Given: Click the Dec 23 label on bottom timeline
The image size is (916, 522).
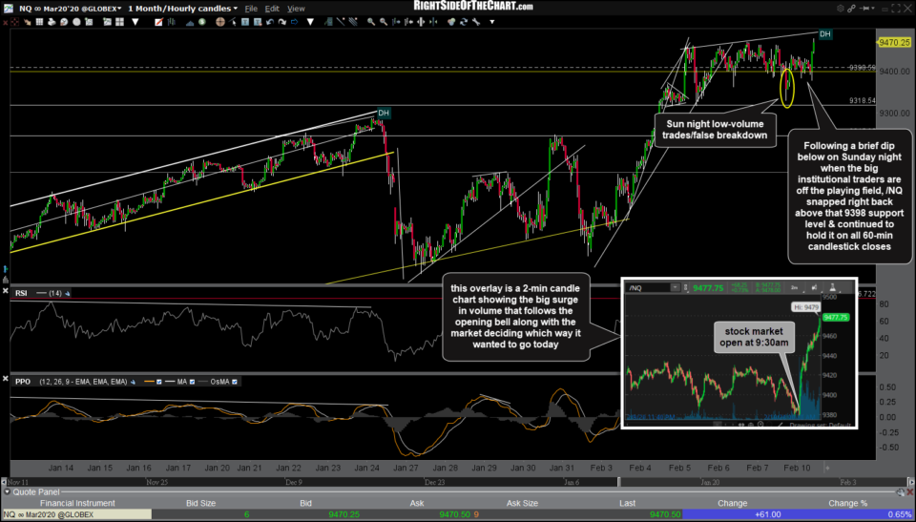Looking at the screenshot, I should [x=434, y=482].
